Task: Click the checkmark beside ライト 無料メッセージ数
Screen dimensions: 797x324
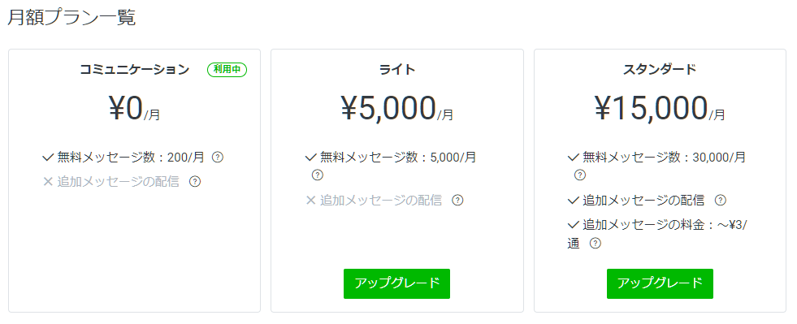Action: [x=310, y=158]
